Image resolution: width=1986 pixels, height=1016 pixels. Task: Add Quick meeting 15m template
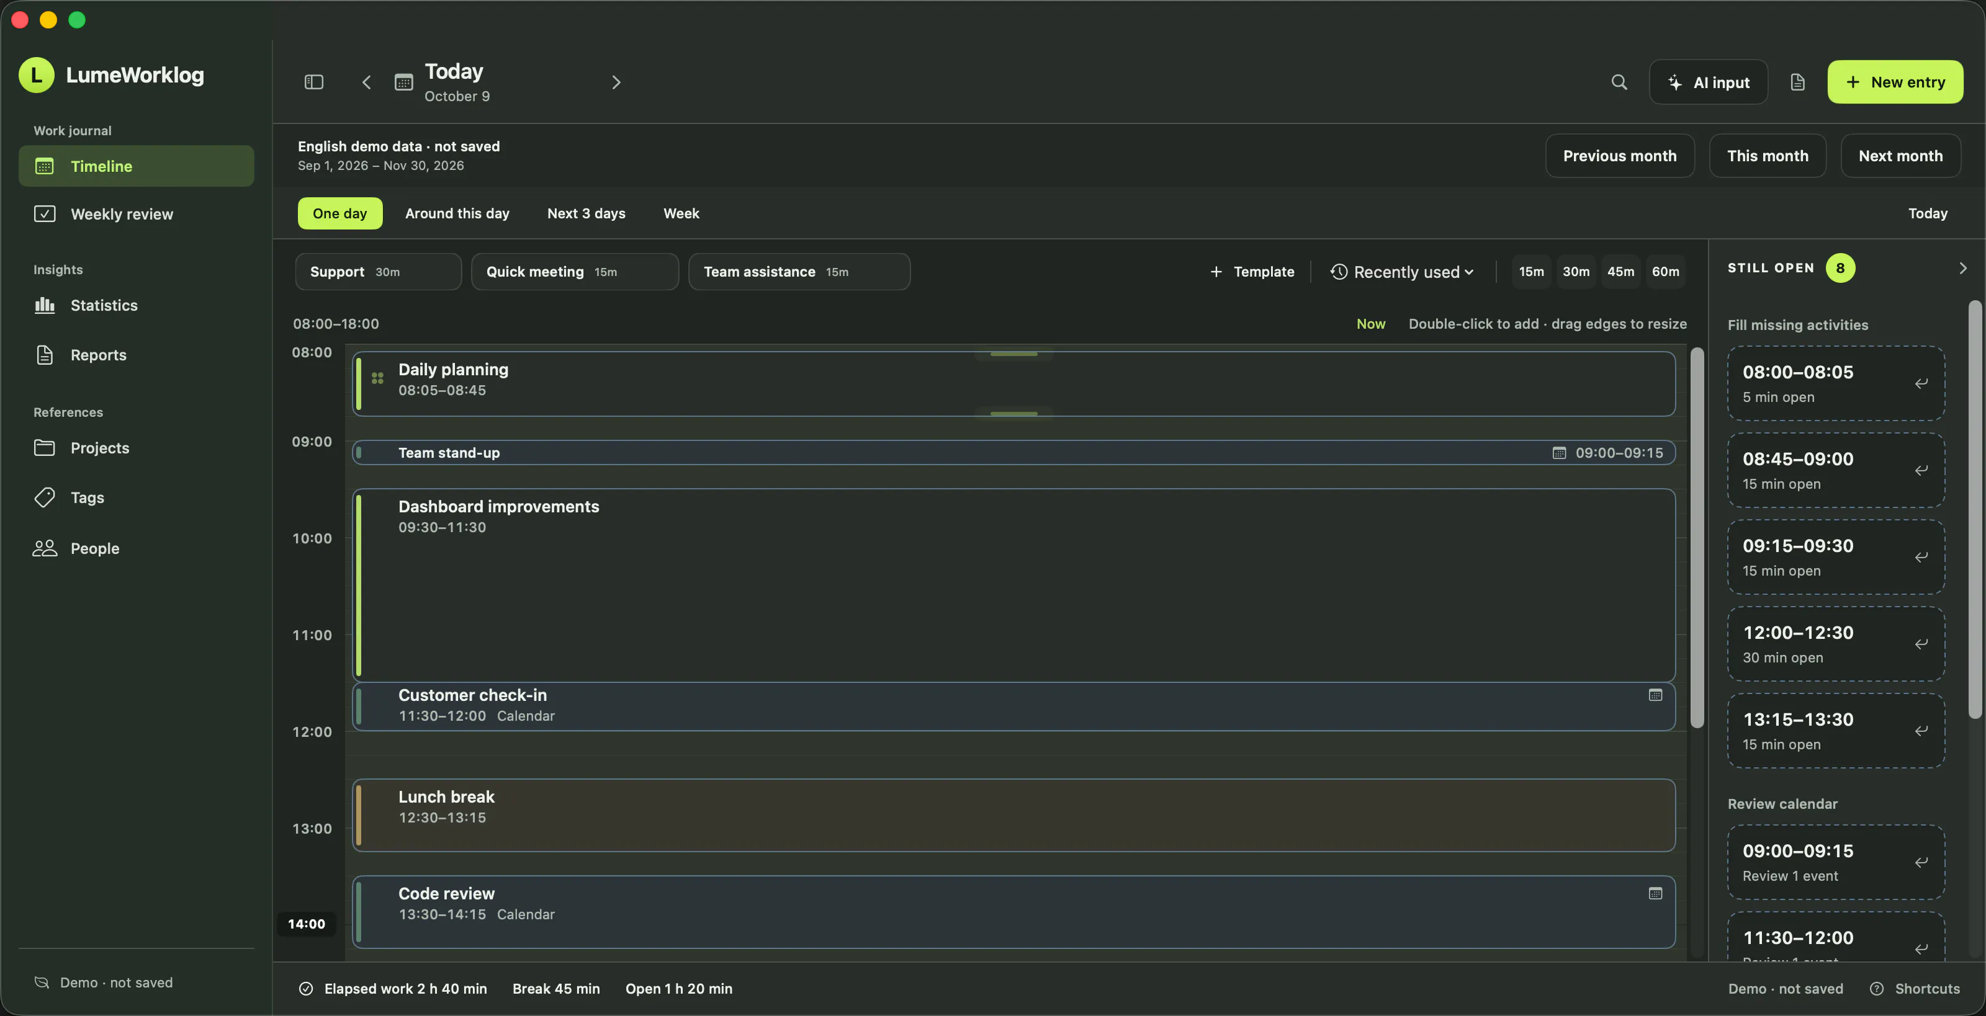574,271
